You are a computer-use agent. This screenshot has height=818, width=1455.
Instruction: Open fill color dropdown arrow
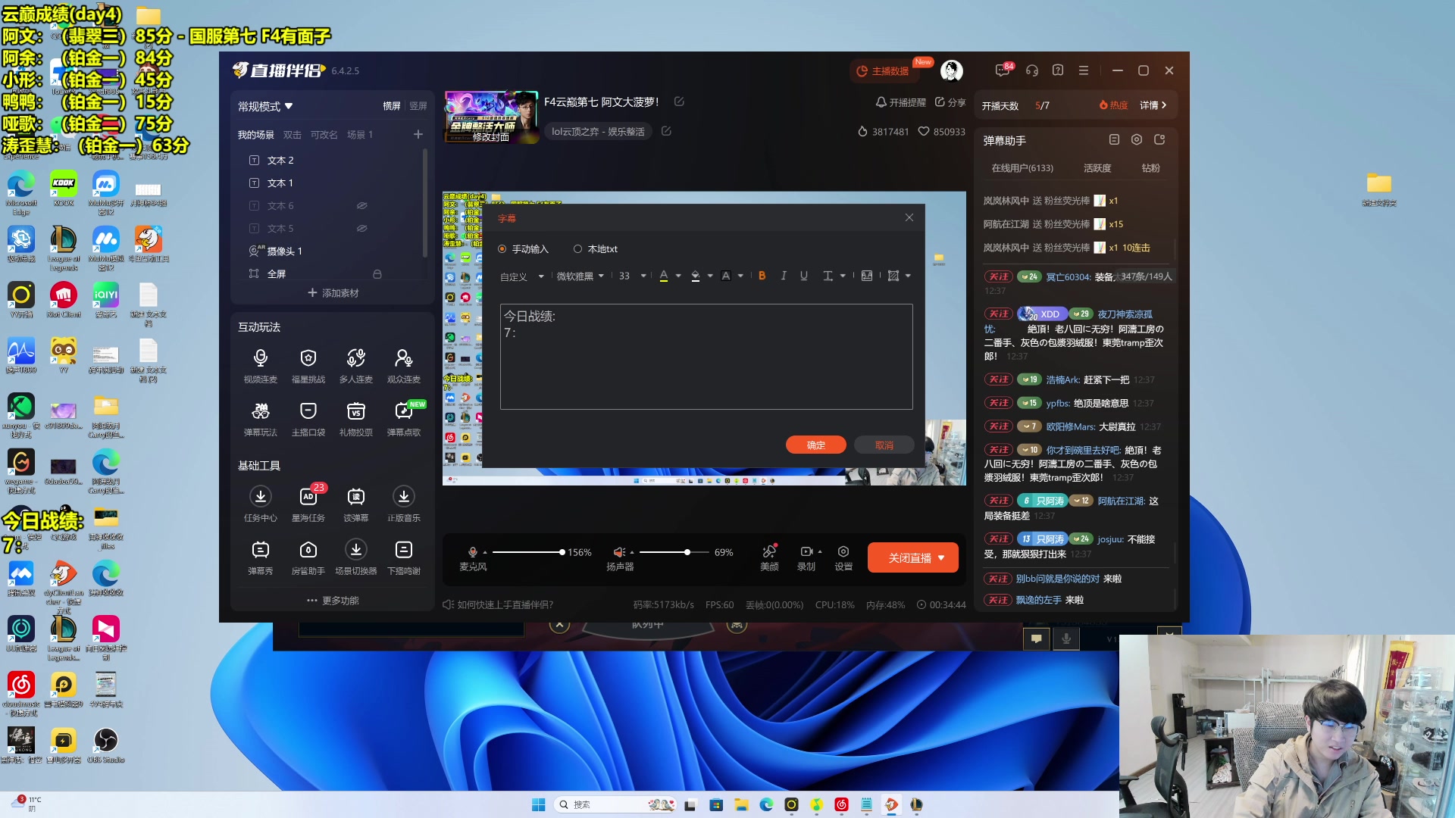pyautogui.click(x=710, y=276)
